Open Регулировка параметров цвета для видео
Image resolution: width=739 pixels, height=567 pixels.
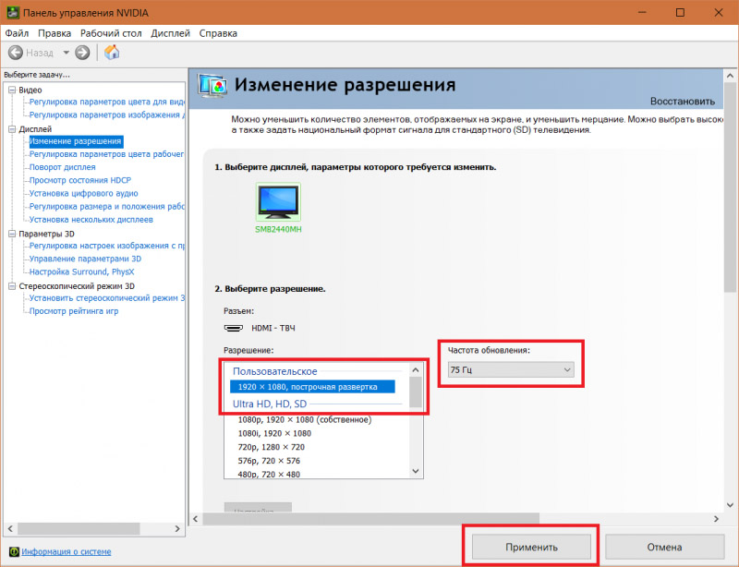[x=106, y=102]
